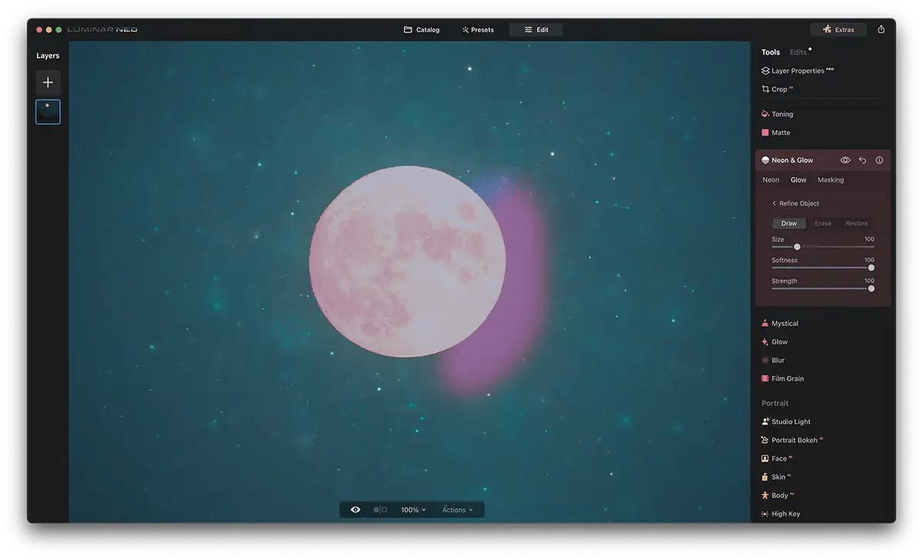Image resolution: width=923 pixels, height=559 pixels.
Task: Switch to the Tools panel tab
Action: click(x=771, y=52)
